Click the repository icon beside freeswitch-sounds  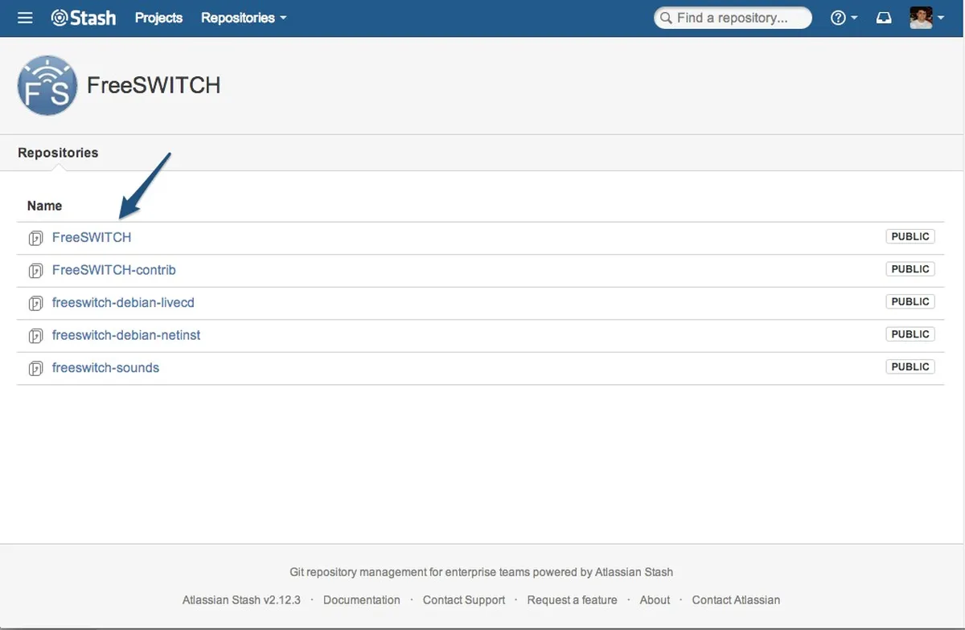(35, 368)
